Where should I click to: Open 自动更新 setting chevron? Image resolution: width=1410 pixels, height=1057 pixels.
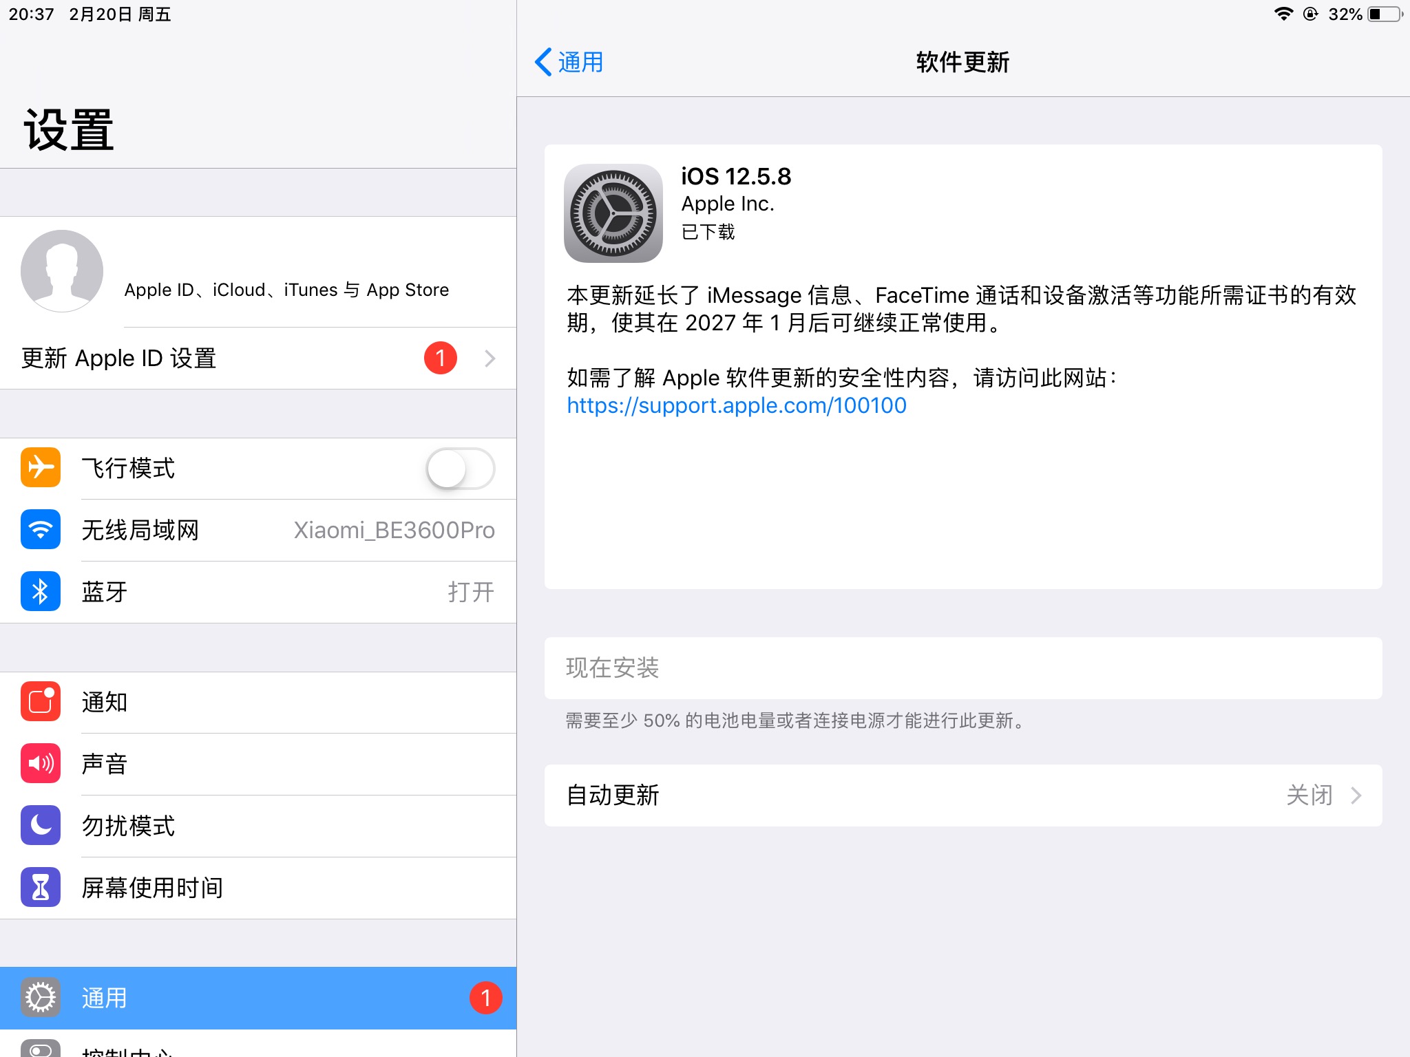(1356, 796)
